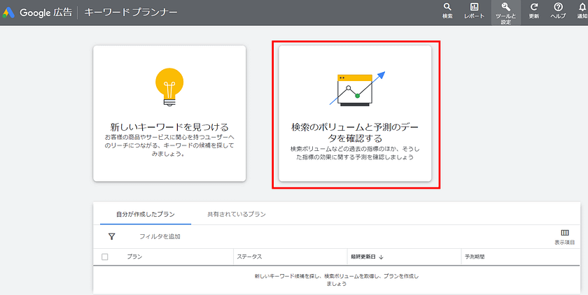Open the reports (レポート) icon
This screenshot has height=295, width=588.
pos(474,10)
